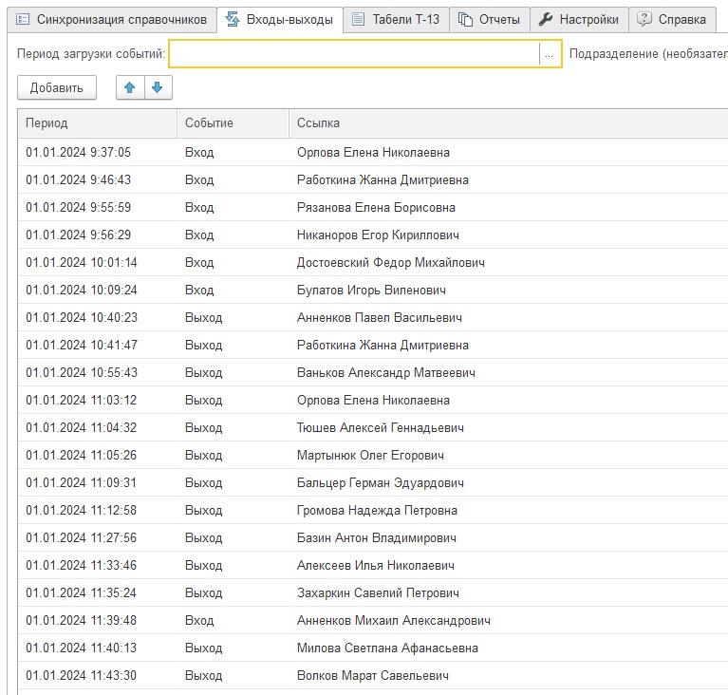Select the Достоевский Федор Михайлович entry
This screenshot has height=695, width=728.
tap(390, 263)
